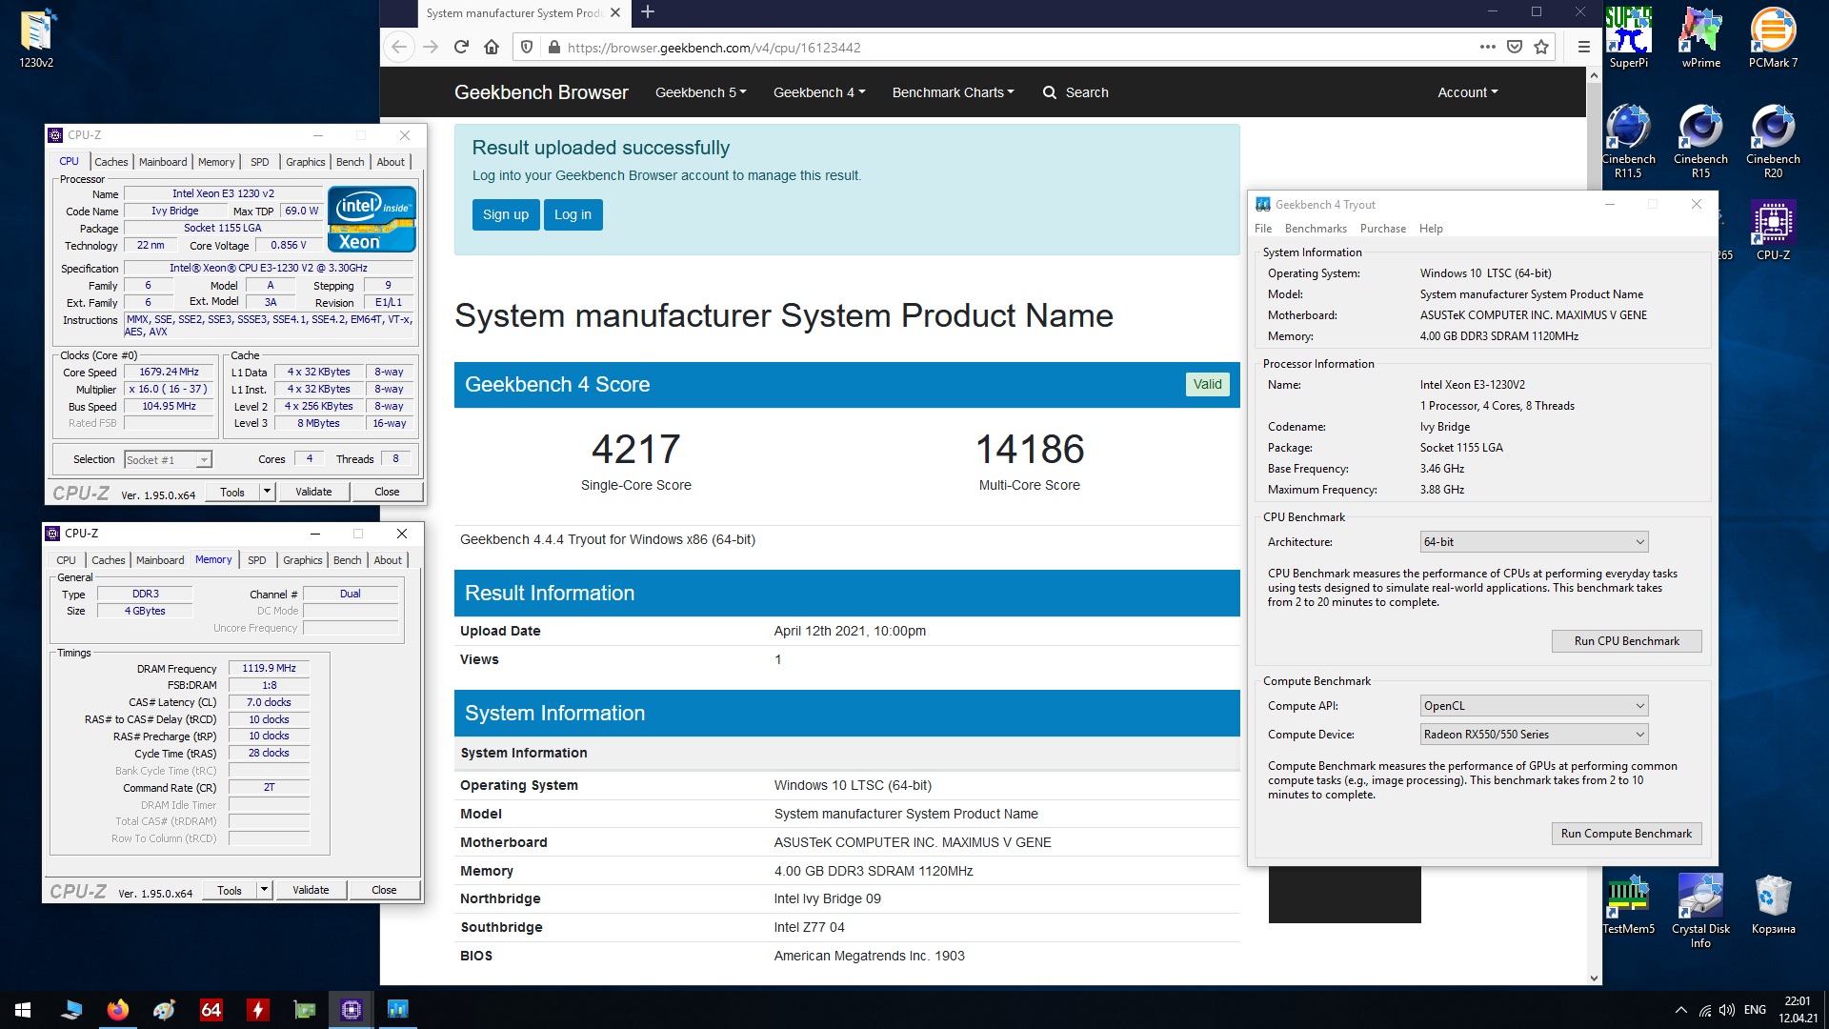The height and width of the screenshot is (1029, 1829).
Task: Click Run Compute Benchmark
Action: [1626, 834]
